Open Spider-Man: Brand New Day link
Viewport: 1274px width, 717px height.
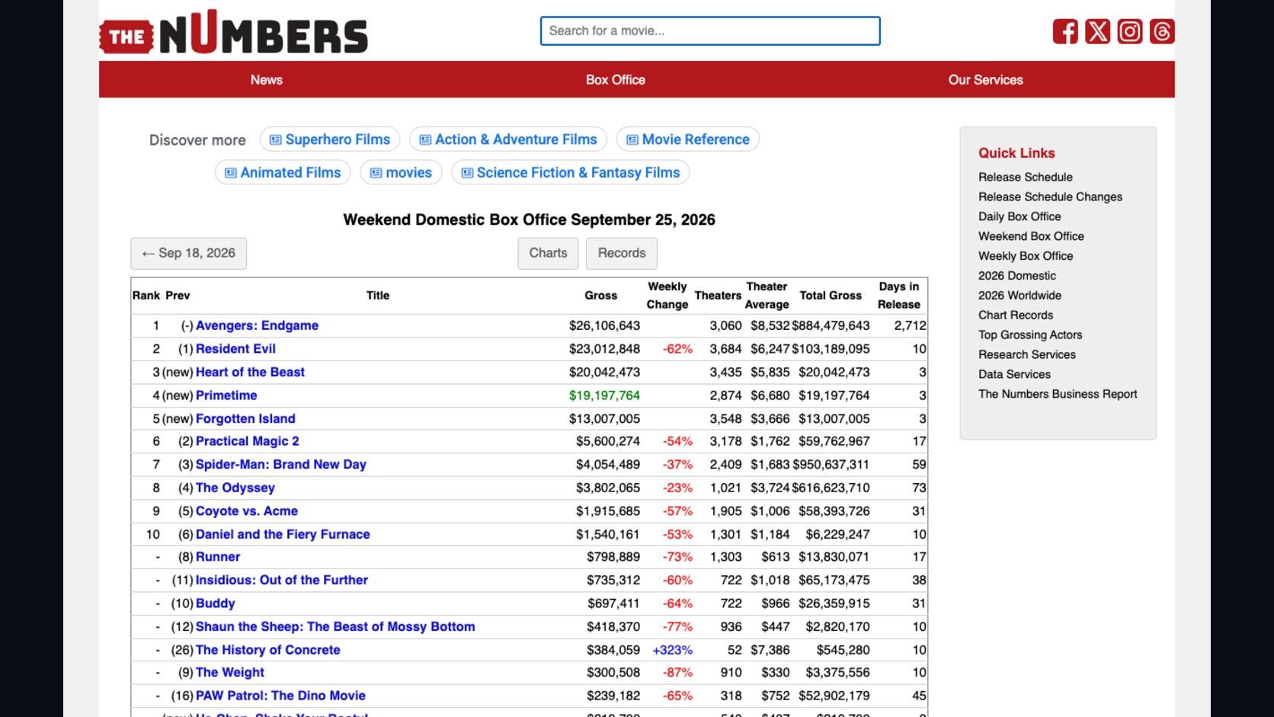(x=281, y=465)
